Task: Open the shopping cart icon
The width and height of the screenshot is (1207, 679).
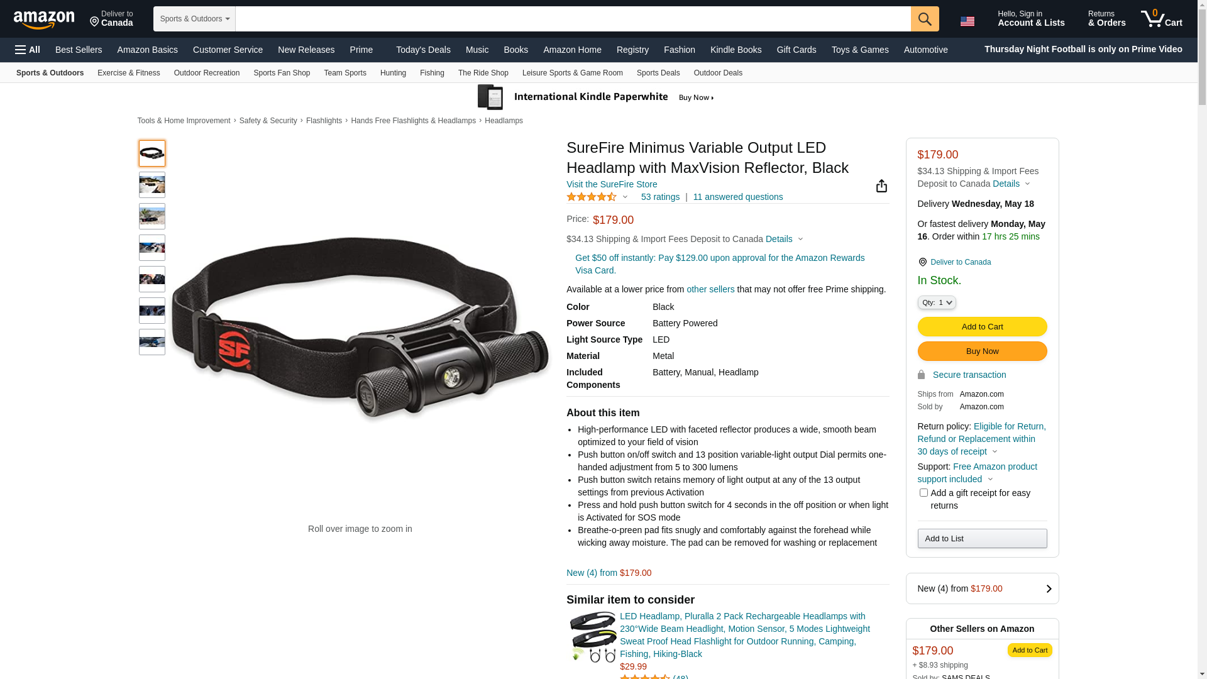Action: coord(1161,19)
